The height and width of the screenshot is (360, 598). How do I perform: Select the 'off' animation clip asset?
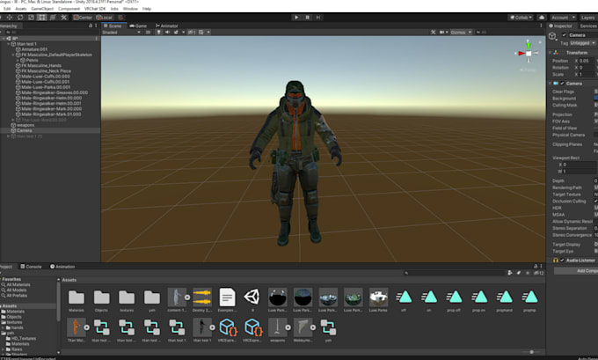click(404, 297)
